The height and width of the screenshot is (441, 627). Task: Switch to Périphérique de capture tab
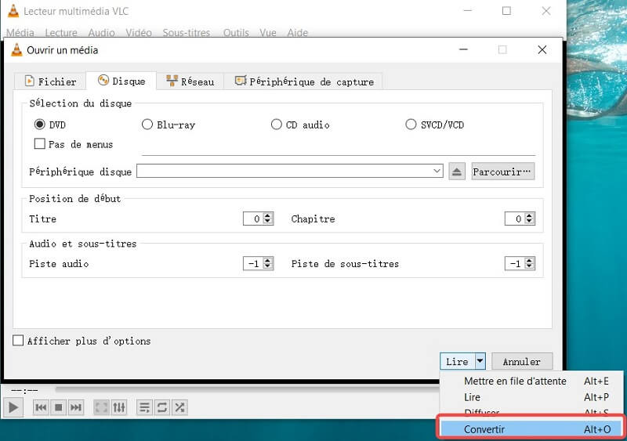(303, 81)
